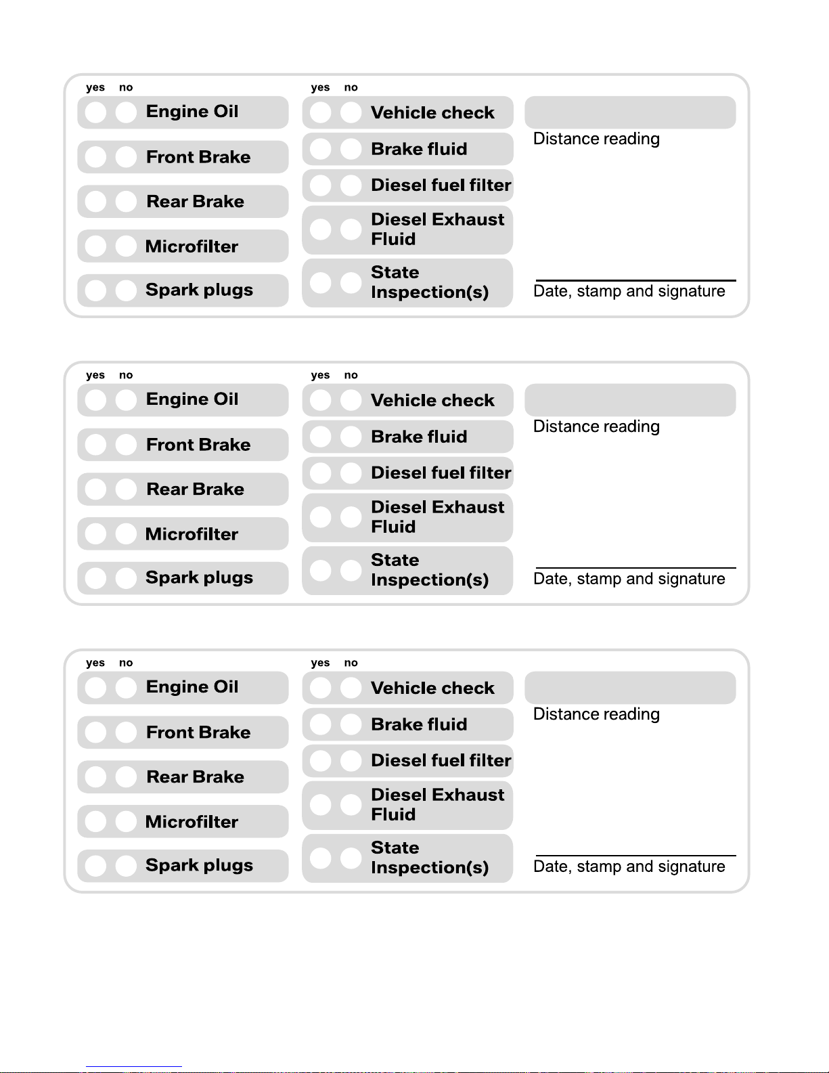The image size is (829, 1073).
Task: Mark no for Microfilter in second record
Action: pos(126,534)
